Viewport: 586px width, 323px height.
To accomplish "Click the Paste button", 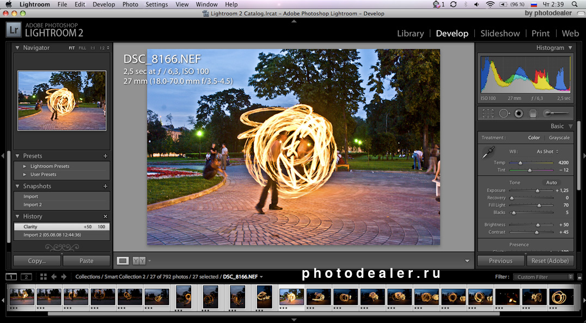I will [x=87, y=261].
